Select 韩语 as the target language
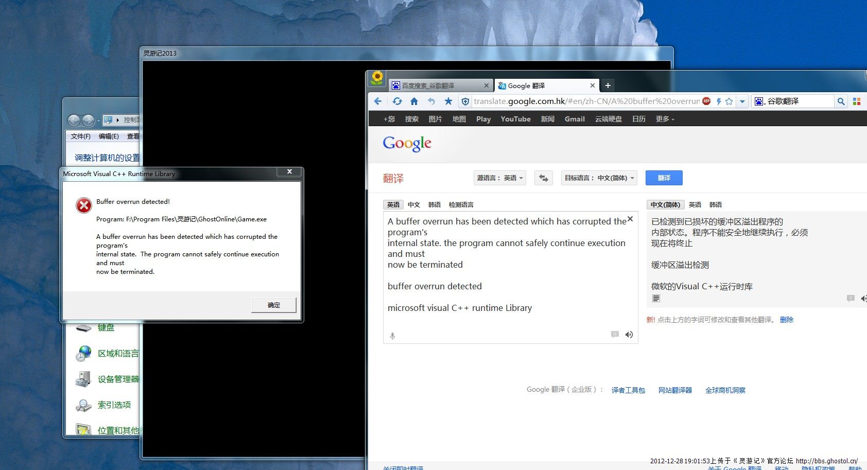The image size is (867, 470). click(x=715, y=205)
